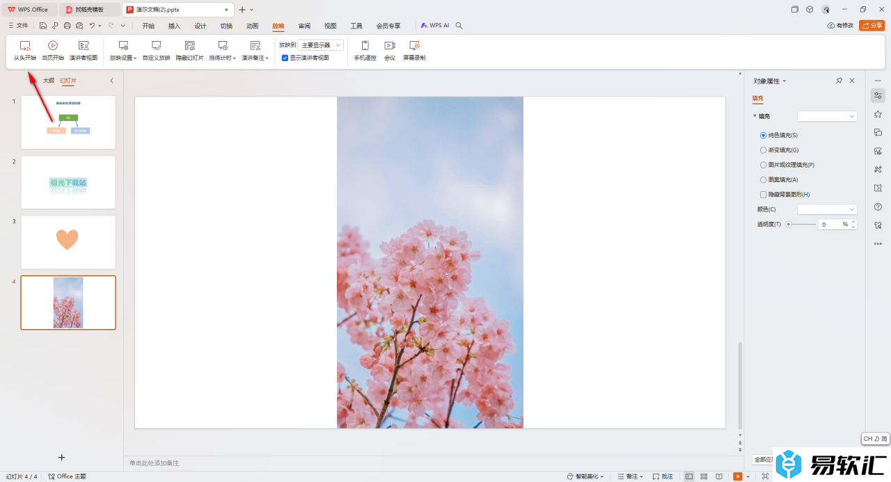Switch to slide sorter view icon

(x=704, y=476)
